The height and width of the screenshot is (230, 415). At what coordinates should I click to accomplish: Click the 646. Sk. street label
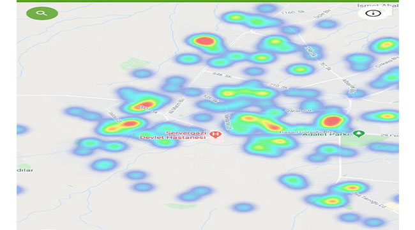(222, 75)
